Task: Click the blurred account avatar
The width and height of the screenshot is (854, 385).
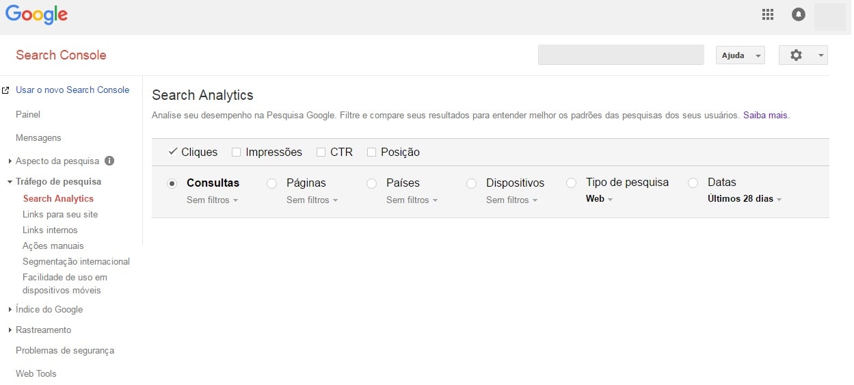Action: (x=830, y=16)
